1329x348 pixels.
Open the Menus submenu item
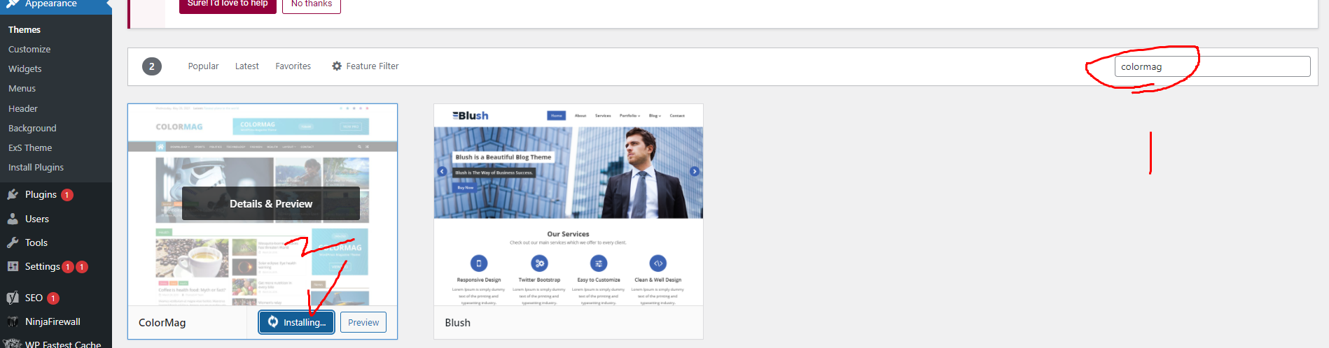[x=22, y=88]
